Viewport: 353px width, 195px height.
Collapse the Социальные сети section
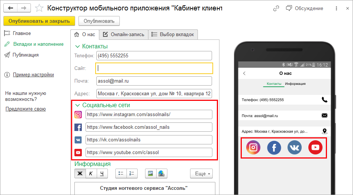tap(77, 105)
